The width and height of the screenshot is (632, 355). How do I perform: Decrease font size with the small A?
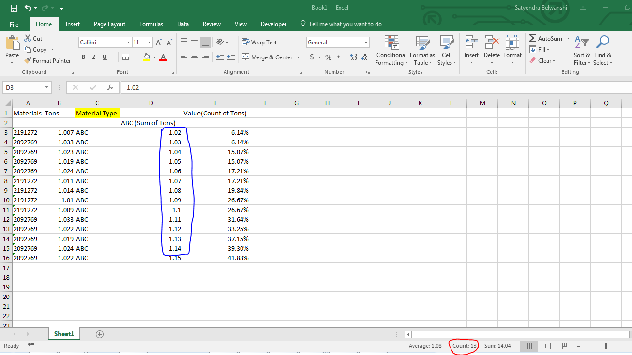170,43
